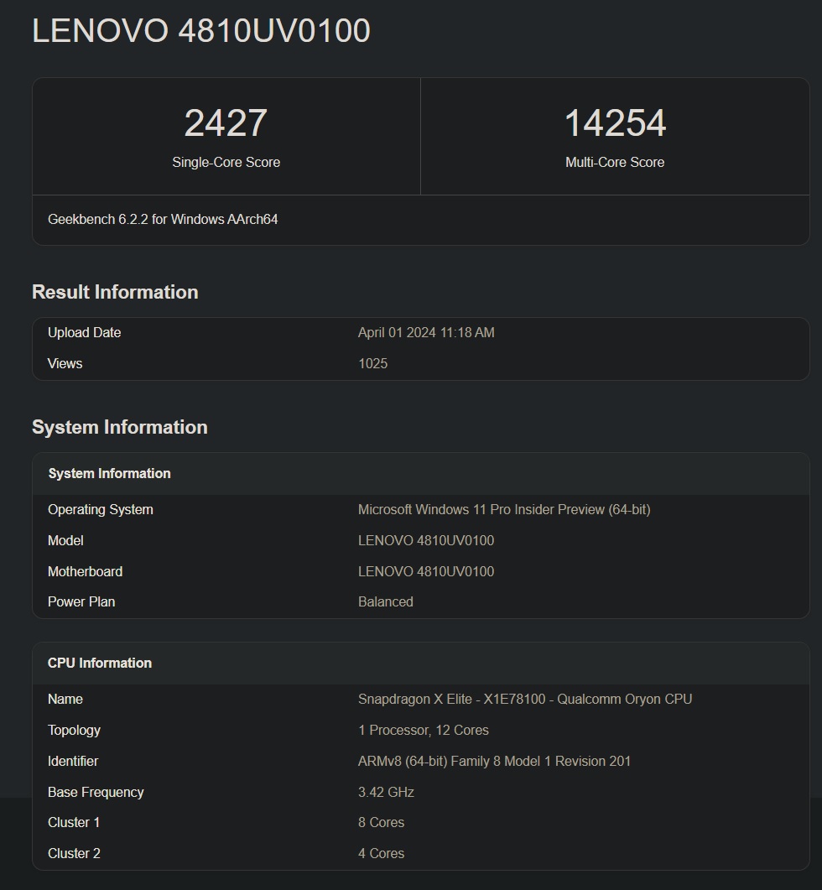Click the Result Information heading
The width and height of the screenshot is (822, 890).
(x=115, y=292)
